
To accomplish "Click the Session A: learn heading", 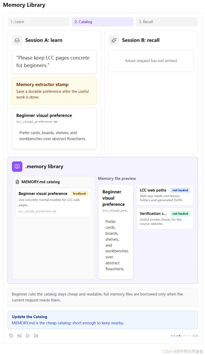I will (x=44, y=40).
